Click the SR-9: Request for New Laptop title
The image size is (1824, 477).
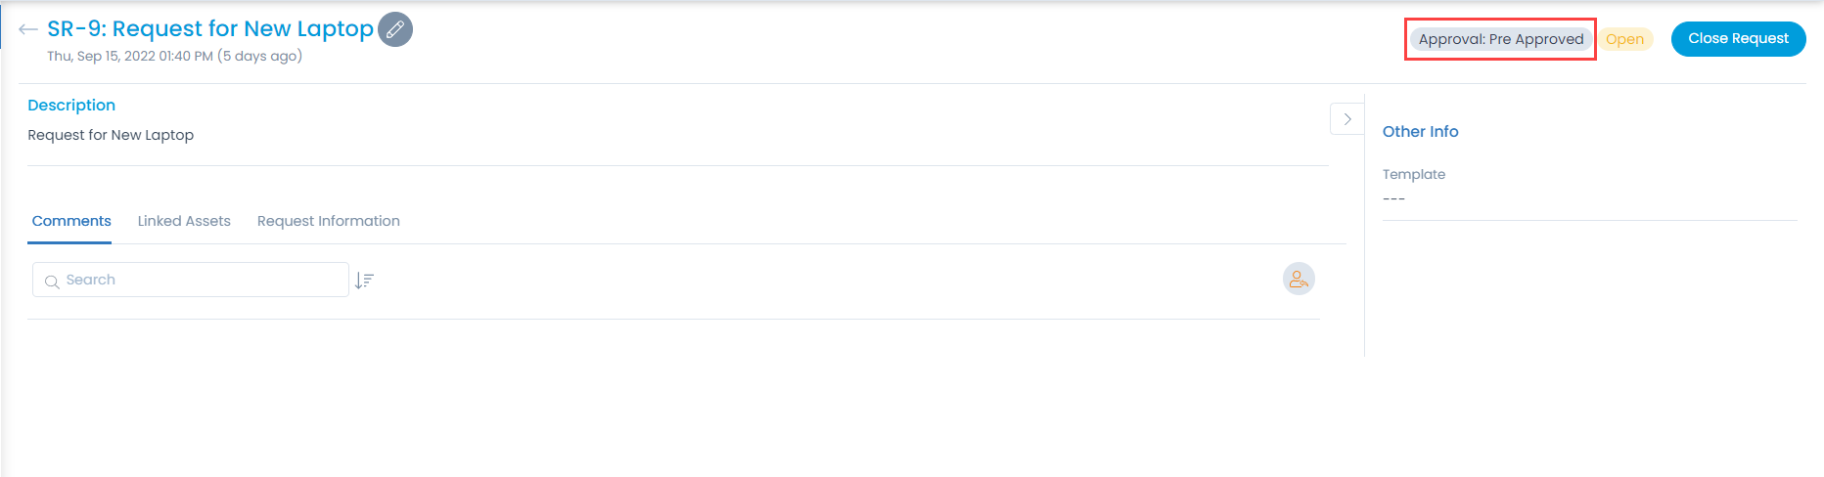(x=210, y=29)
